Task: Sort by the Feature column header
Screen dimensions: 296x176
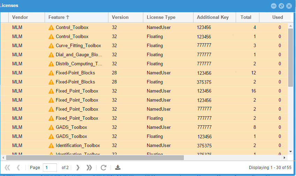Action: click(x=56, y=17)
